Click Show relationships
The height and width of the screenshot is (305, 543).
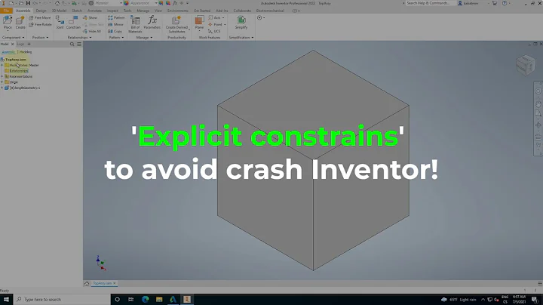click(90, 17)
